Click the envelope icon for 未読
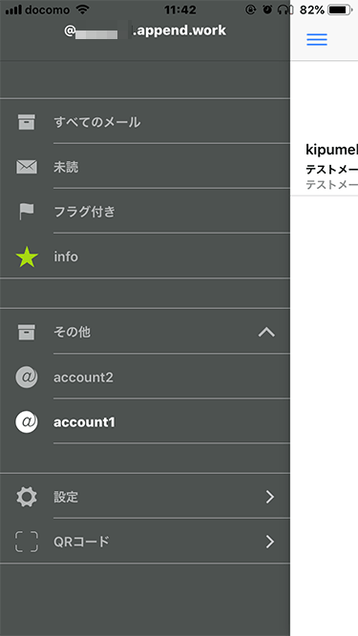Image resolution: width=358 pixels, height=636 pixels. (27, 167)
